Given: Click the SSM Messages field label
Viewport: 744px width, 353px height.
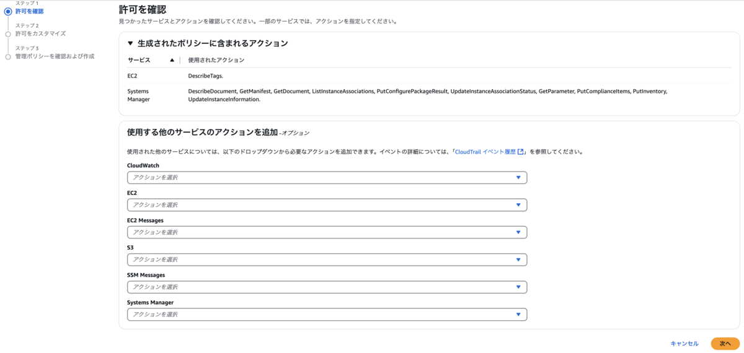Looking at the screenshot, I should (x=146, y=275).
